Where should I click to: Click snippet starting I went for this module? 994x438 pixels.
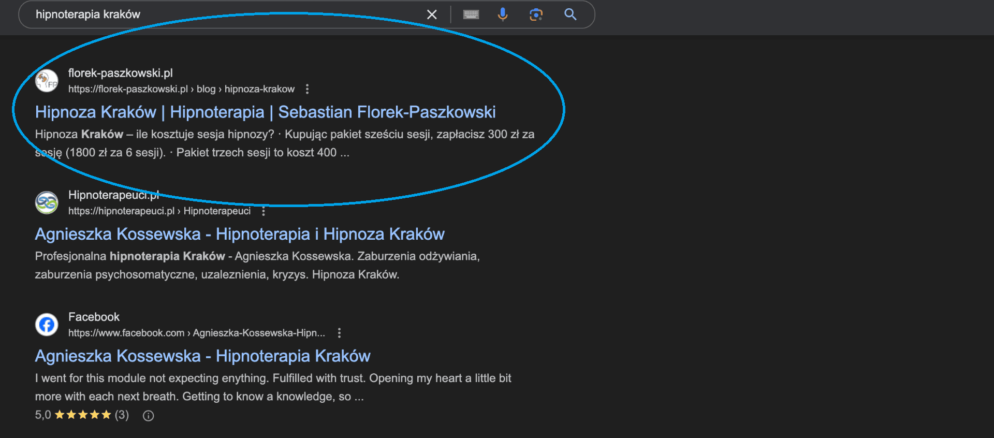273,387
